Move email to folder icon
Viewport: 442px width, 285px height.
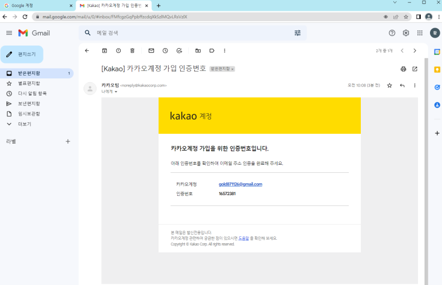(x=198, y=51)
